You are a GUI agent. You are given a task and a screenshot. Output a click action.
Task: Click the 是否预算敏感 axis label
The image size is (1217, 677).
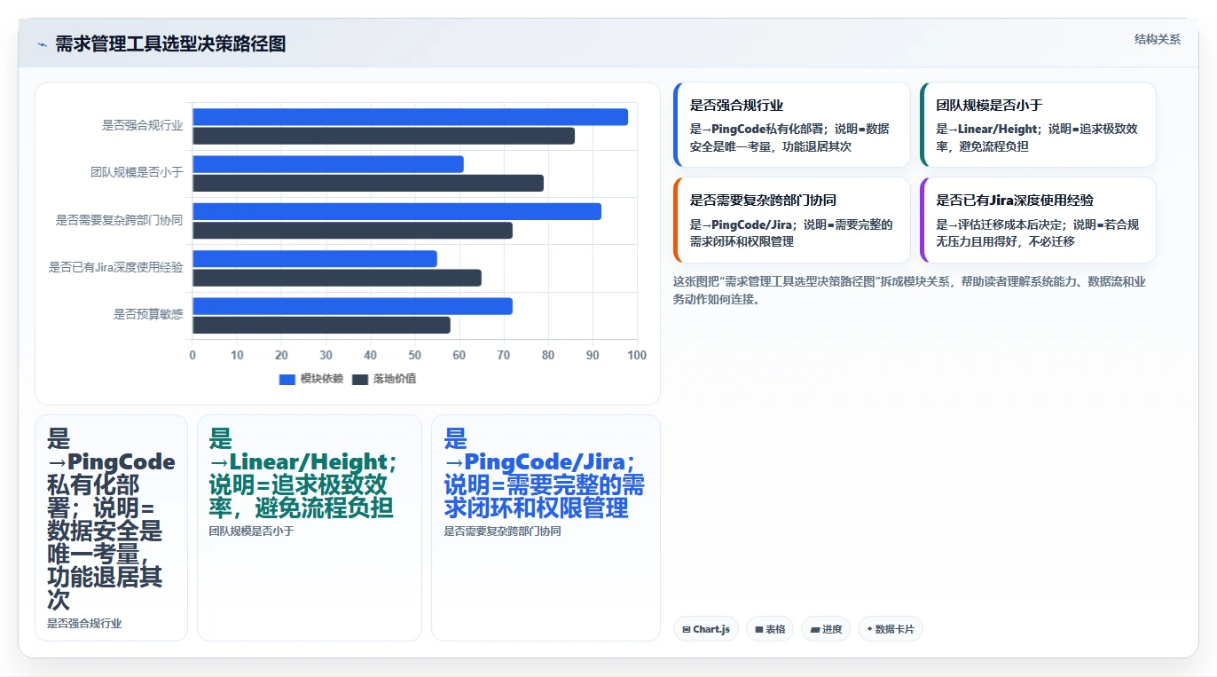coord(148,314)
